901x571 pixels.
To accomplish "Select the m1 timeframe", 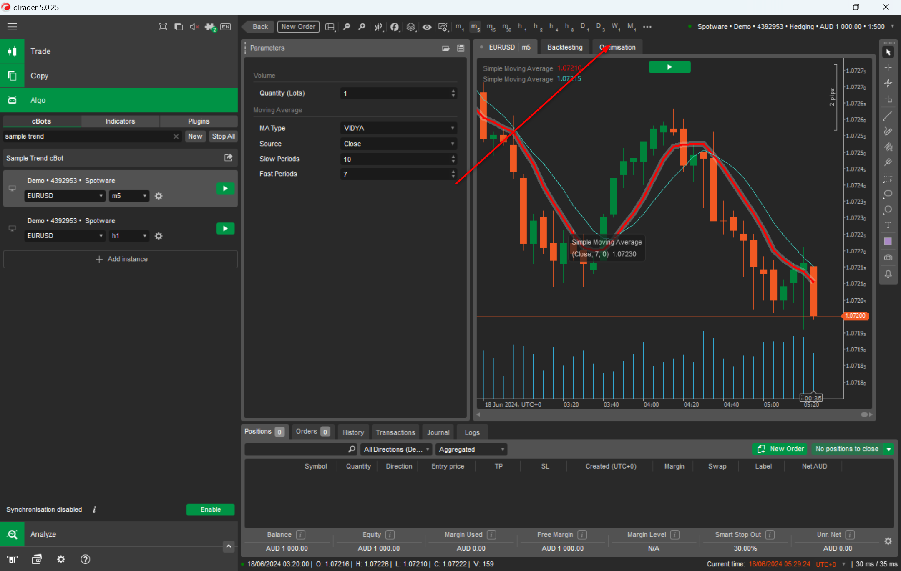I will [x=459, y=27].
